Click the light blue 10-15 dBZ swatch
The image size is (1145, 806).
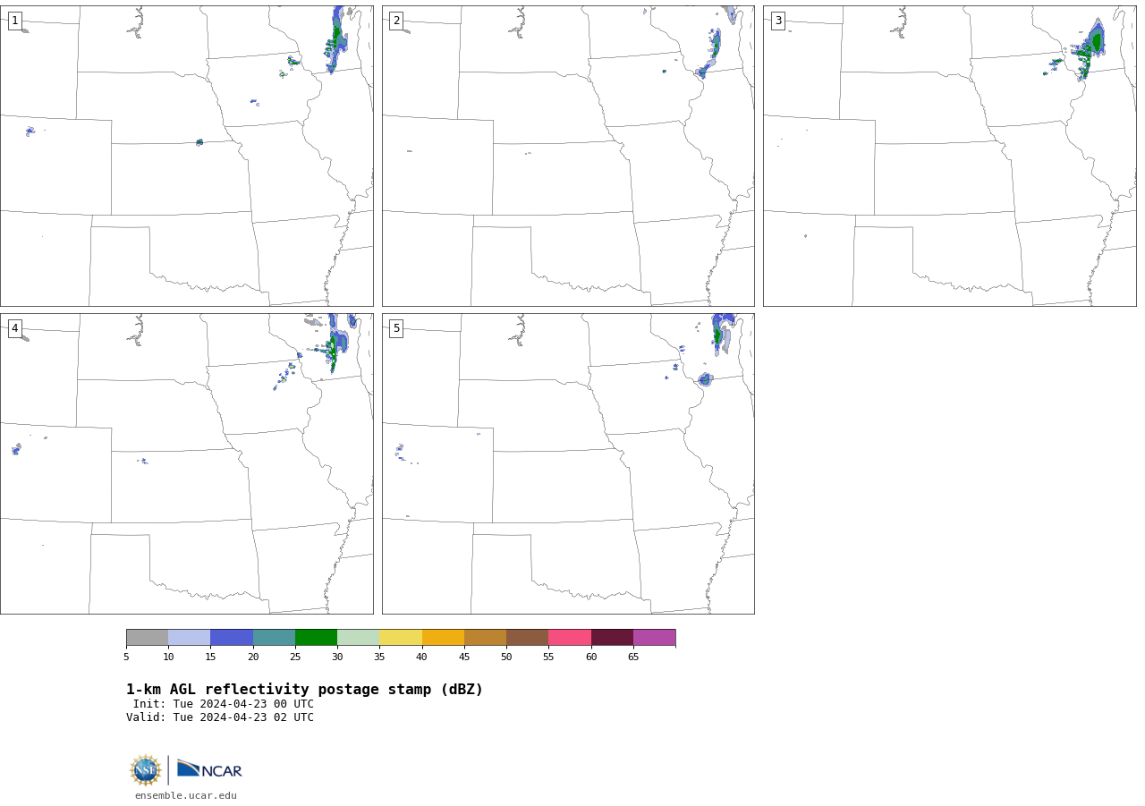click(x=190, y=638)
